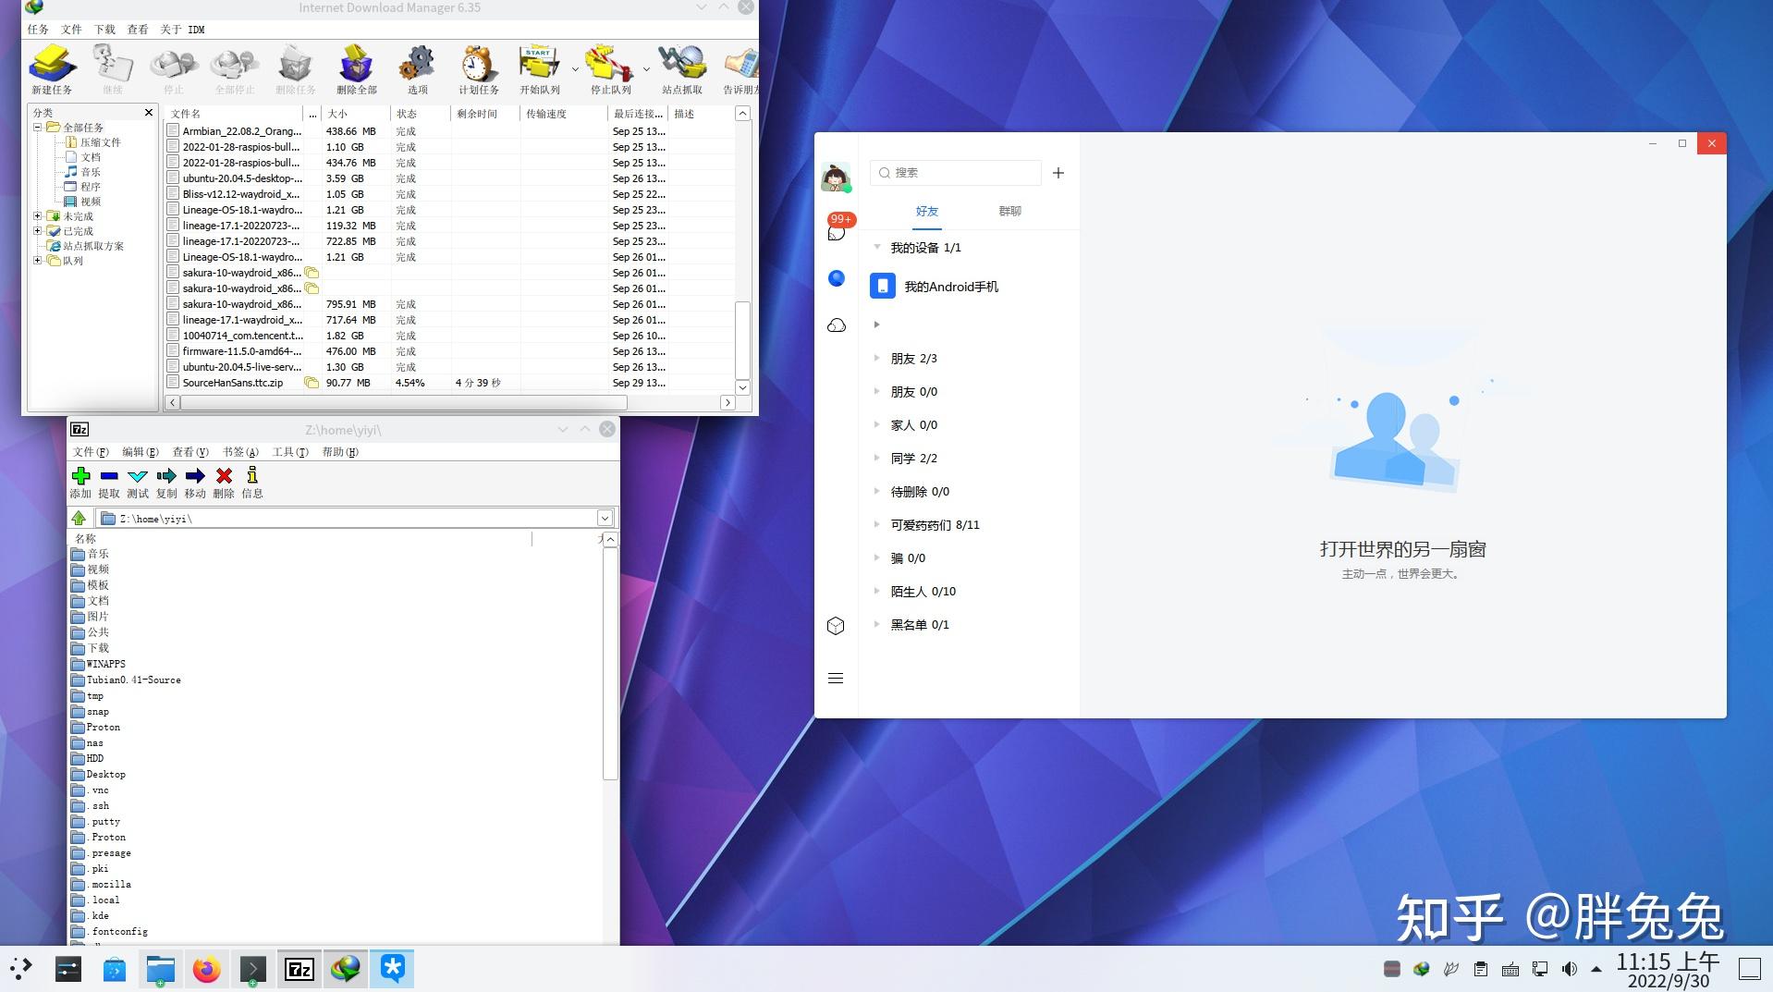Select the 压缩文件 category in IDM
The width and height of the screenshot is (1773, 992).
click(x=100, y=142)
